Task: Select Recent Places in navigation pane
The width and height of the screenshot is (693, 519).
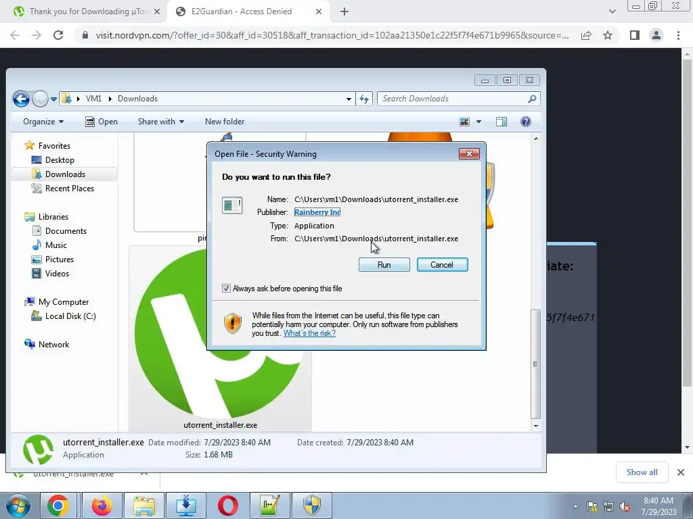Action: coord(70,189)
